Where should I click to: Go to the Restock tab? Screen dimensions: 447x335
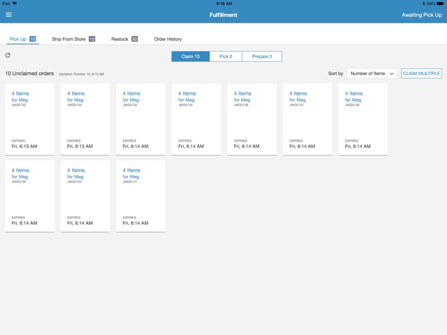pyautogui.click(x=125, y=39)
